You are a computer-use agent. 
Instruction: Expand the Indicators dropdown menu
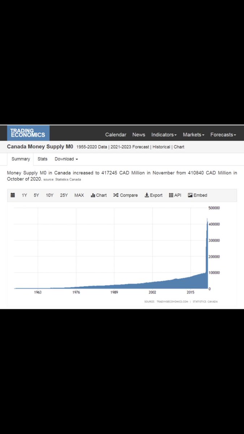tap(164, 135)
